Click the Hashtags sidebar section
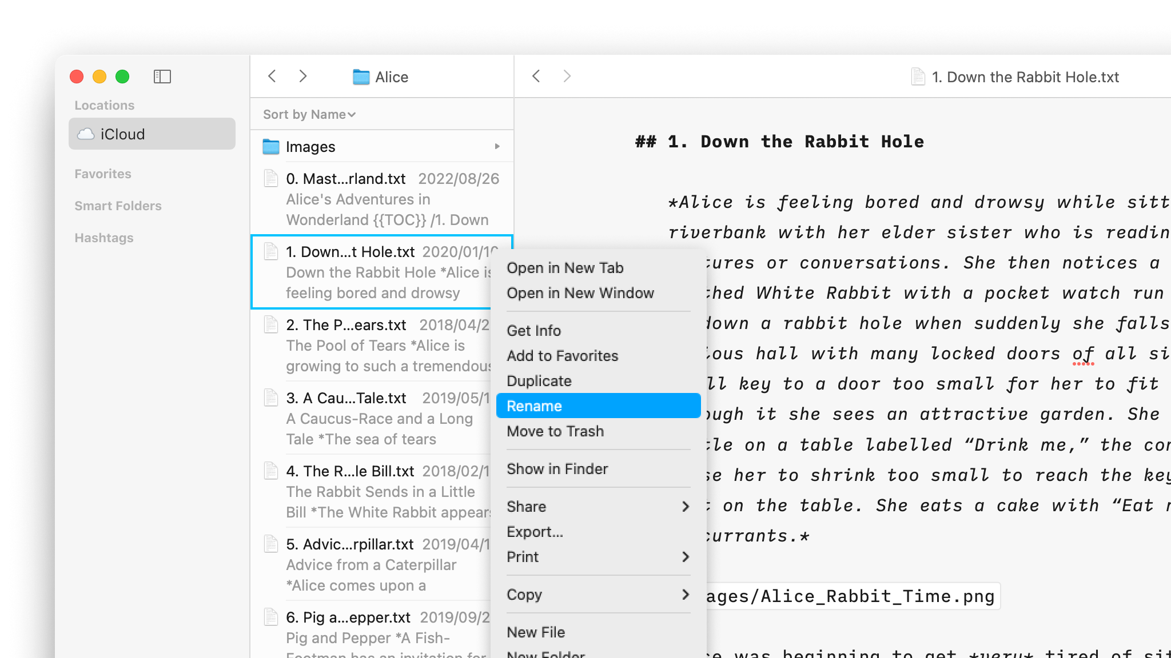 point(104,238)
